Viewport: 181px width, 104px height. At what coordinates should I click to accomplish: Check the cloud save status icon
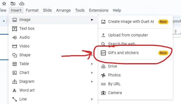[22, 4]
